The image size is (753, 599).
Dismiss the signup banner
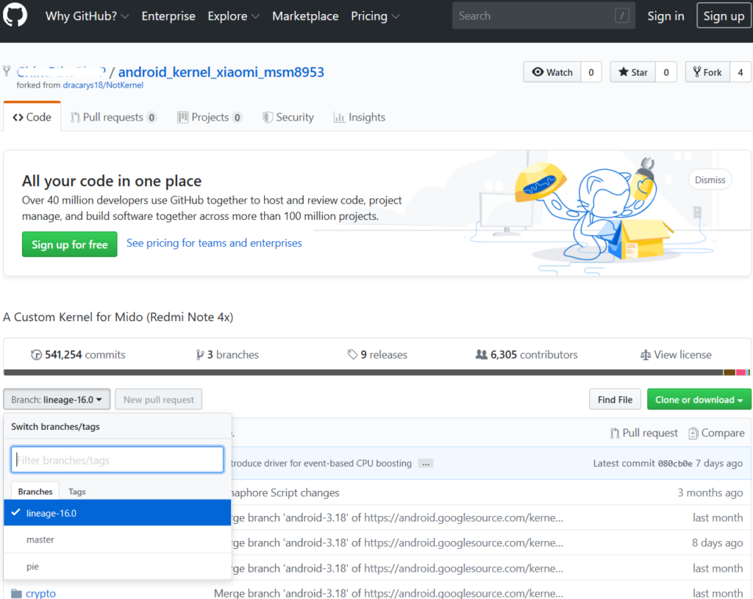tap(710, 180)
